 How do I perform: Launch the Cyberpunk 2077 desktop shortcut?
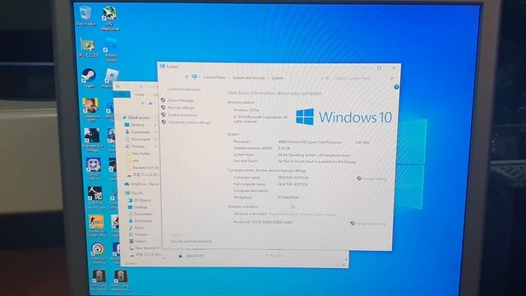(x=90, y=109)
